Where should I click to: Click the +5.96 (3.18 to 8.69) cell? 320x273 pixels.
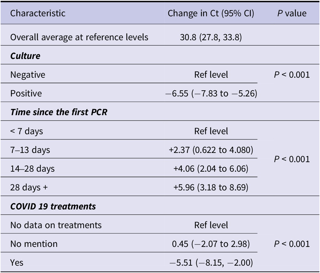[211, 188]
